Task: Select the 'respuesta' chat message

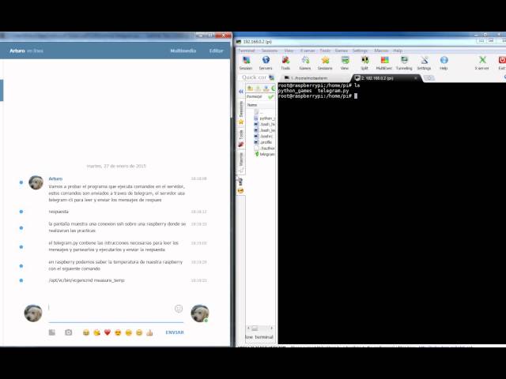Action: (59, 212)
